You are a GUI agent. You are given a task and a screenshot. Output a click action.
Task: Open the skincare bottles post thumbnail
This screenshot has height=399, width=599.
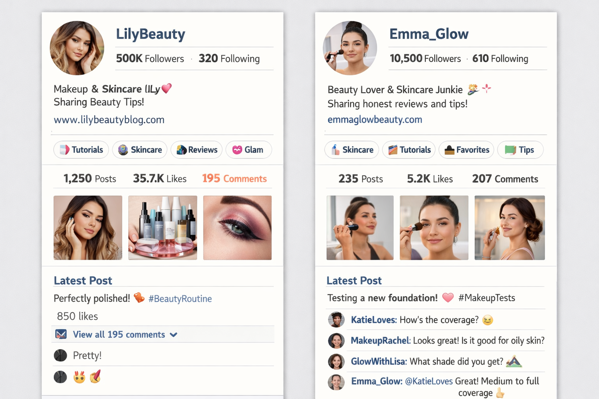[x=163, y=227]
